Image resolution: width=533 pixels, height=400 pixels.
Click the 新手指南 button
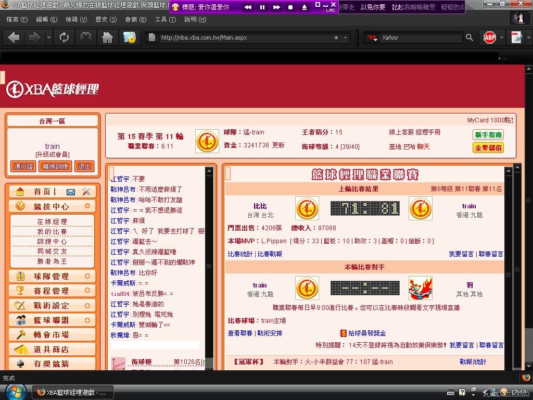point(488,134)
